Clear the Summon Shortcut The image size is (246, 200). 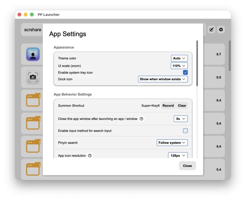tap(182, 106)
